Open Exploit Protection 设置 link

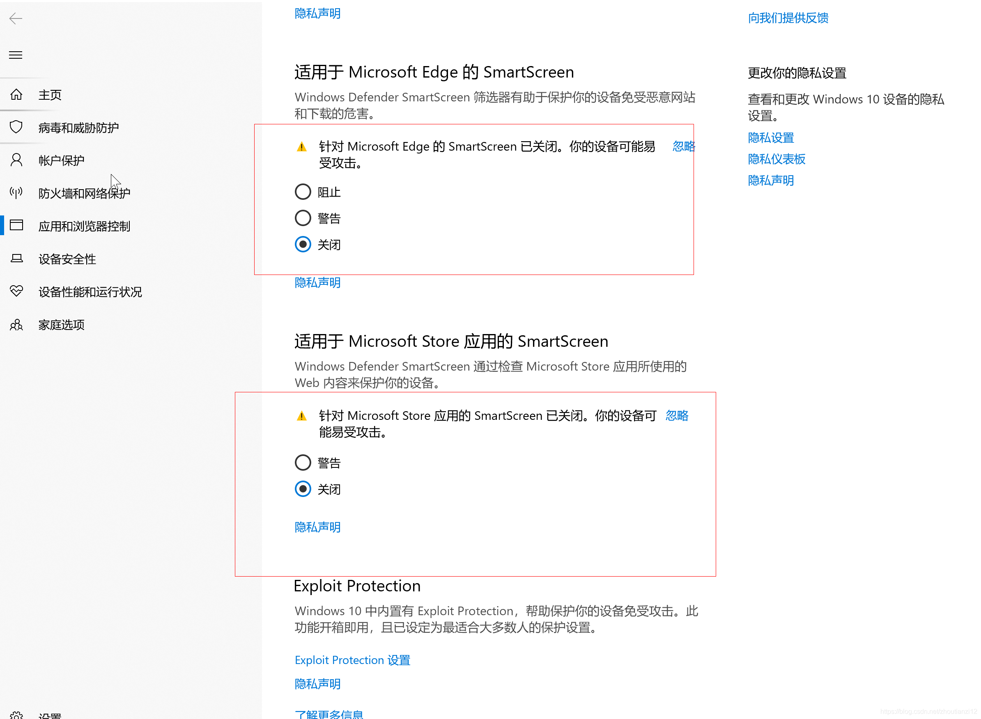tap(352, 660)
